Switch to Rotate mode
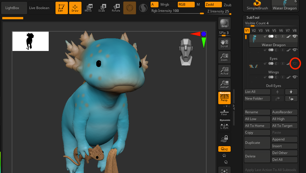This screenshot has width=306, height=173. click(116, 8)
